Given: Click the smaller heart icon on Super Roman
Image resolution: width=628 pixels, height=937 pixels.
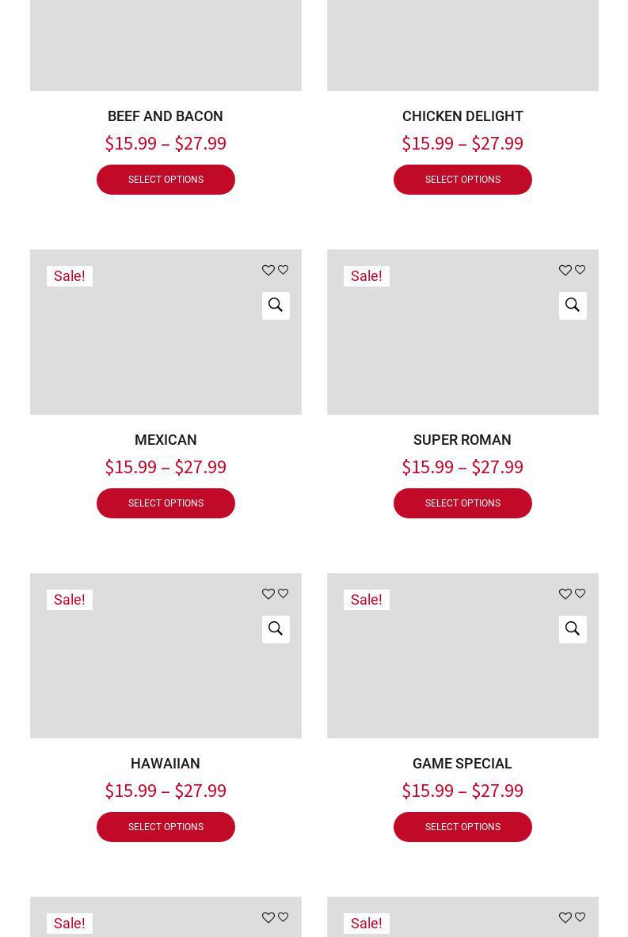Looking at the screenshot, I should coord(580,270).
